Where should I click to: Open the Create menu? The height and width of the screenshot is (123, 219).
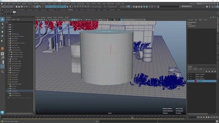pyautogui.click(x=14, y=4)
